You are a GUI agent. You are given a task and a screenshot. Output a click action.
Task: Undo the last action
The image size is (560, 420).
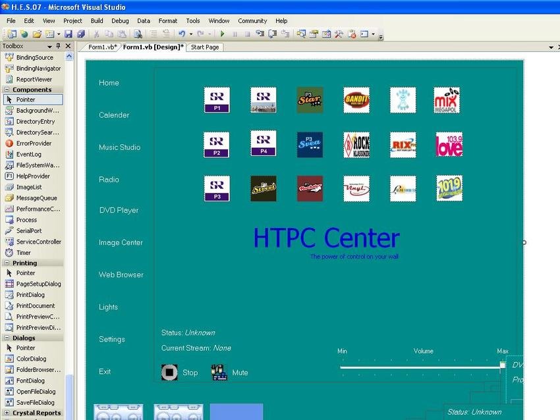tap(182, 34)
